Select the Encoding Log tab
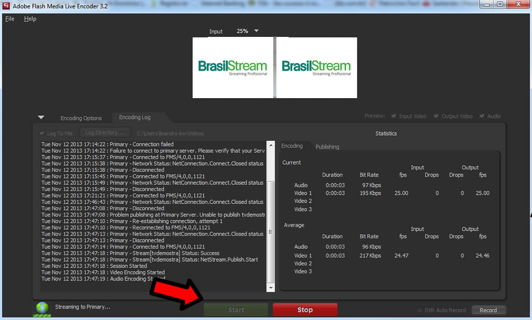Screen dimensions: 532x320 pyautogui.click(x=135, y=117)
